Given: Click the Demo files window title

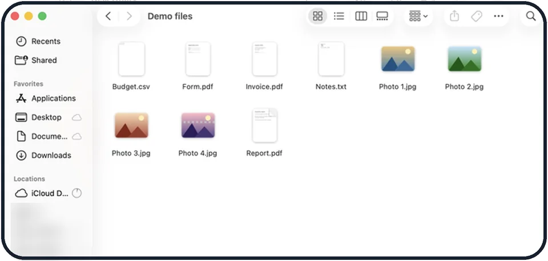Looking at the screenshot, I should pyautogui.click(x=170, y=16).
